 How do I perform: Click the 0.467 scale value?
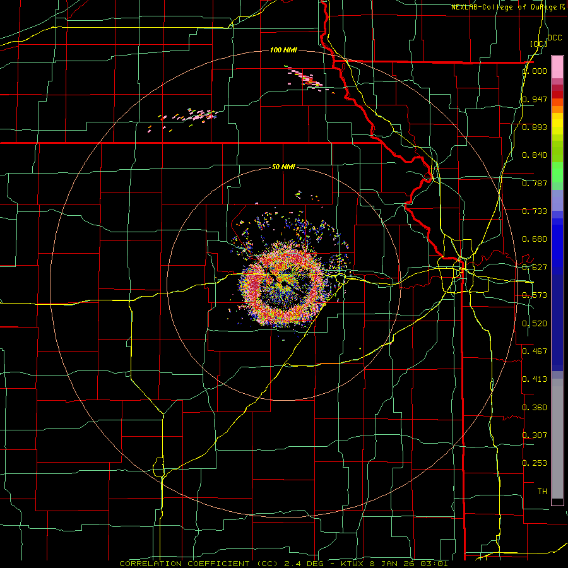tap(535, 351)
